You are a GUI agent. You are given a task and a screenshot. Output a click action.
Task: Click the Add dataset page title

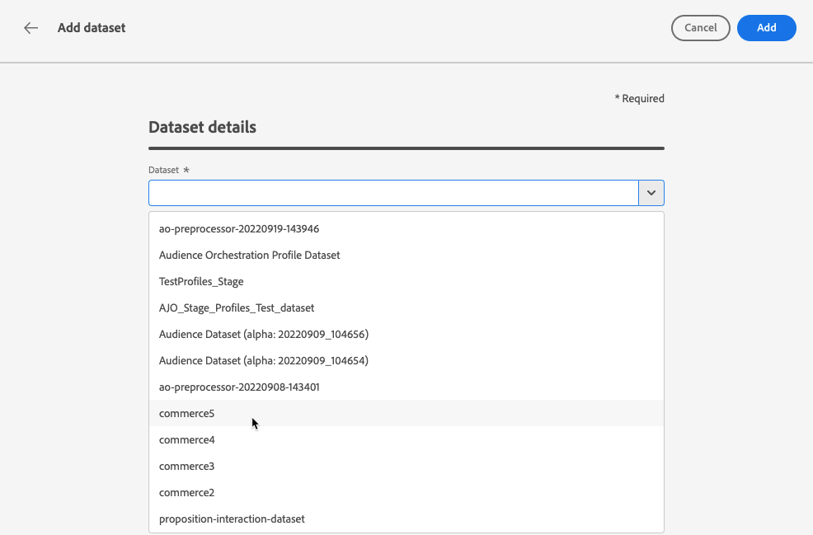click(92, 28)
